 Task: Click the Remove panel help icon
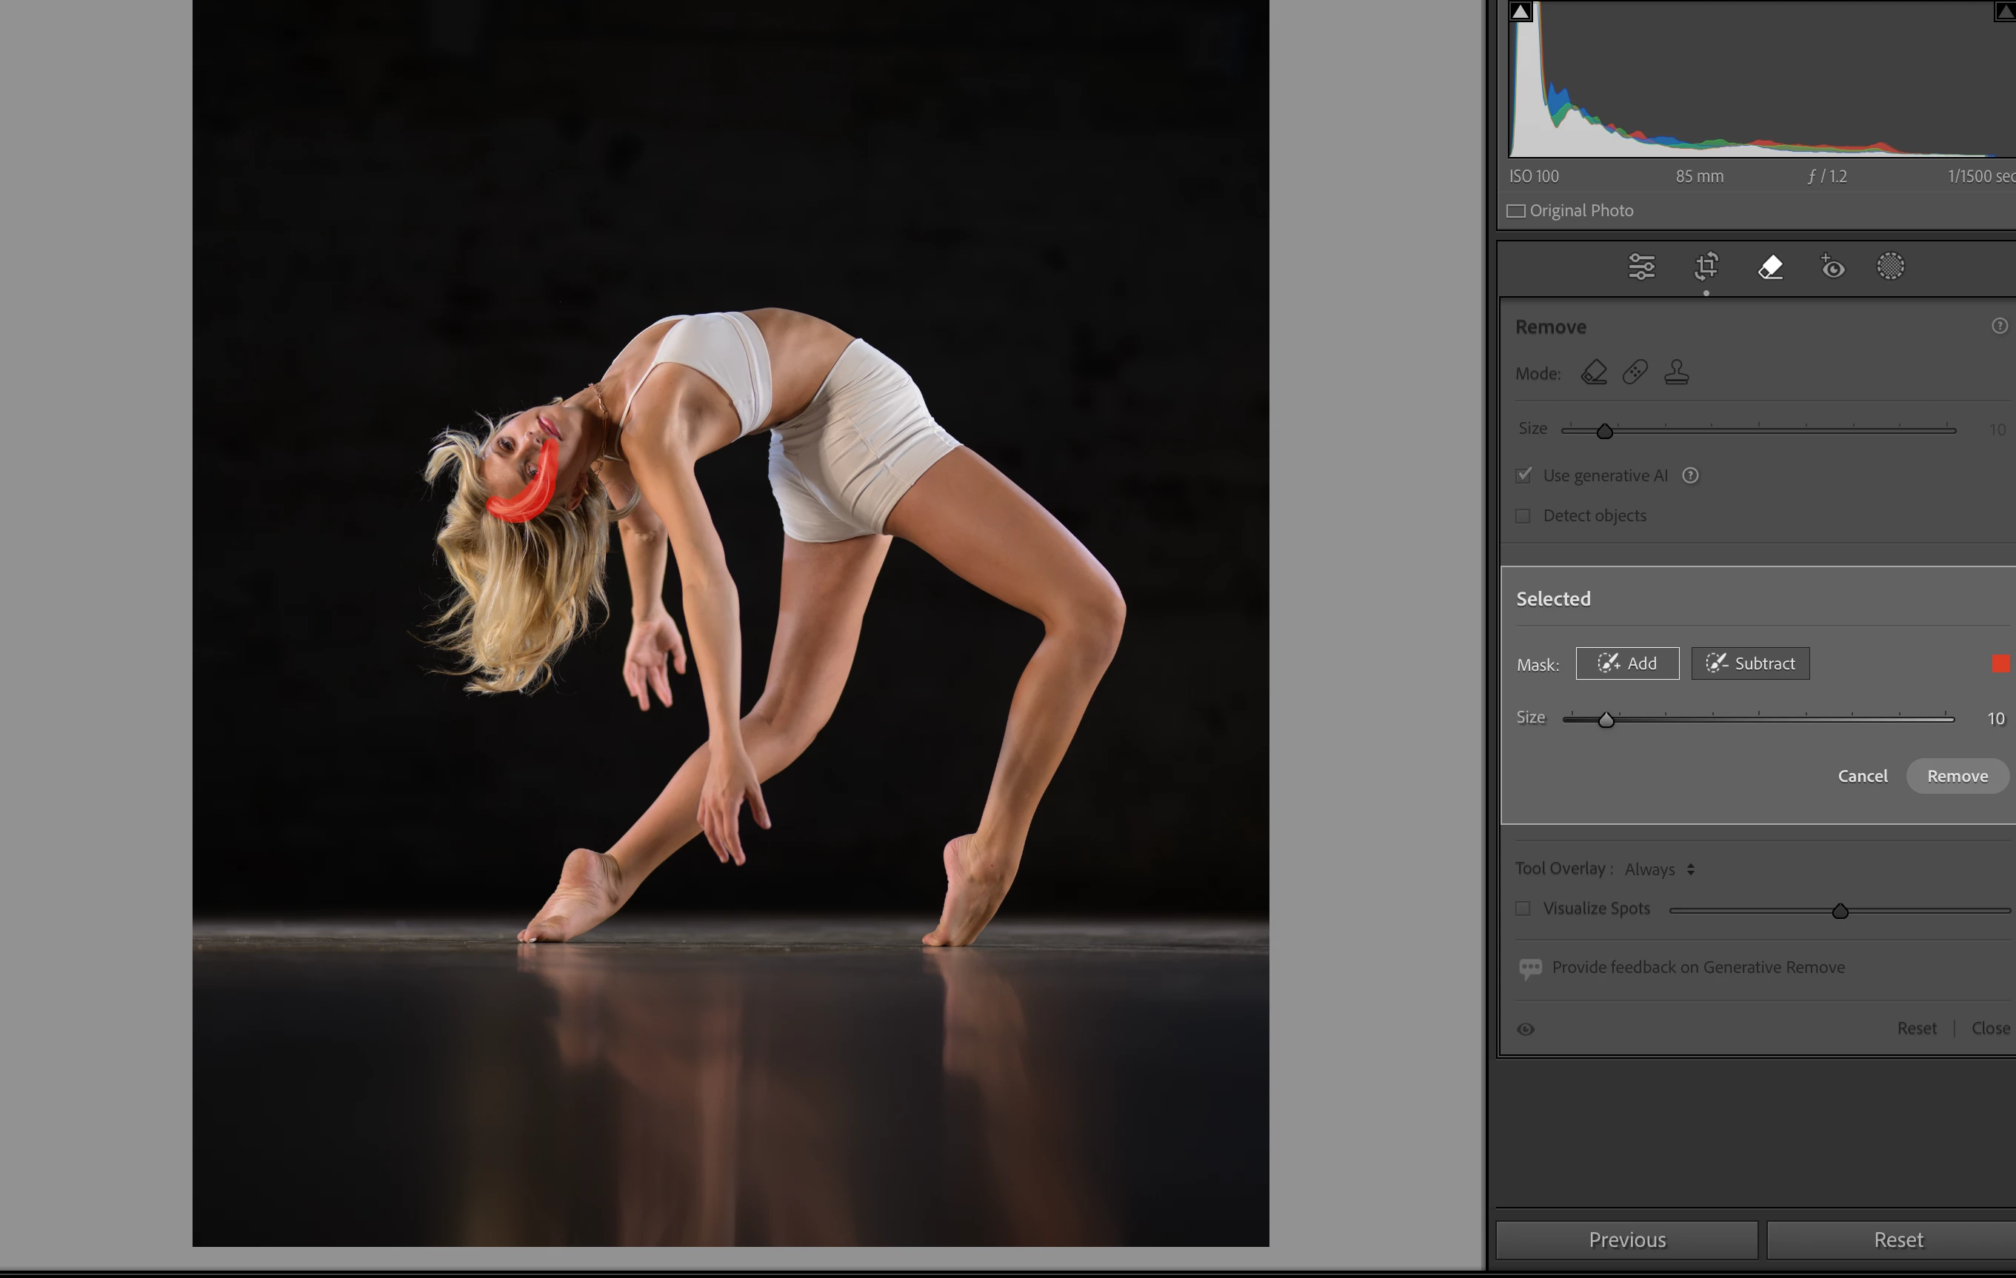click(x=1999, y=327)
